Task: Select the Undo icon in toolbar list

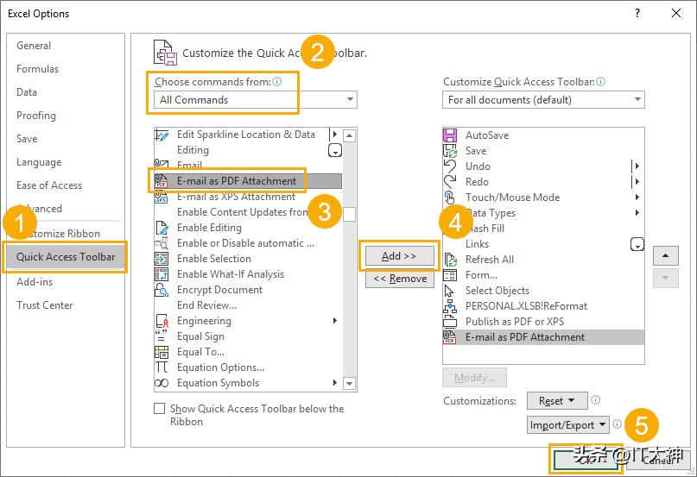Action: (x=450, y=166)
